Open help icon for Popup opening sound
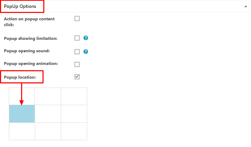The height and width of the screenshot is (147, 251). pos(86,51)
